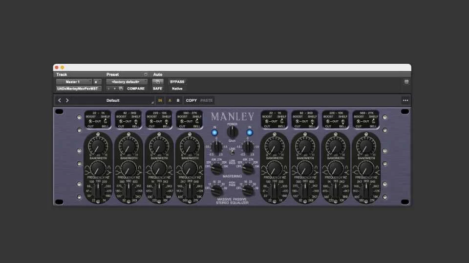Image resolution: width=469 pixels, height=263 pixels.
Task: Select the A settings slot
Action: [170, 100]
